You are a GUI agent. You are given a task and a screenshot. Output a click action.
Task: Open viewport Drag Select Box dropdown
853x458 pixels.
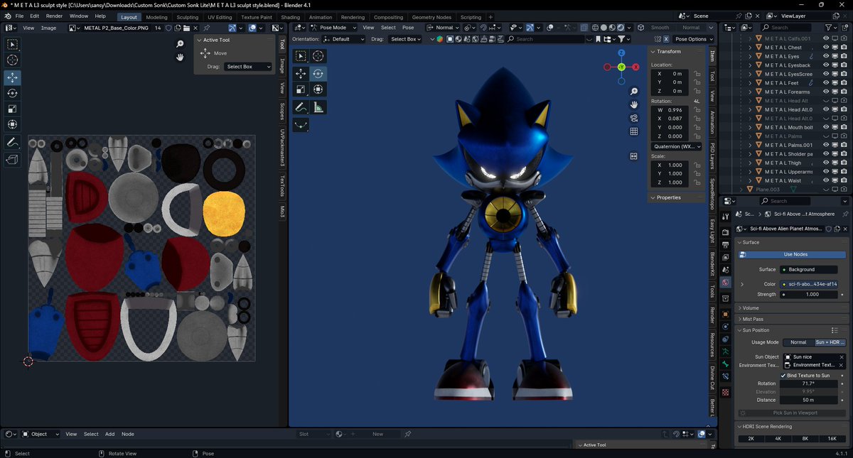pyautogui.click(x=407, y=39)
